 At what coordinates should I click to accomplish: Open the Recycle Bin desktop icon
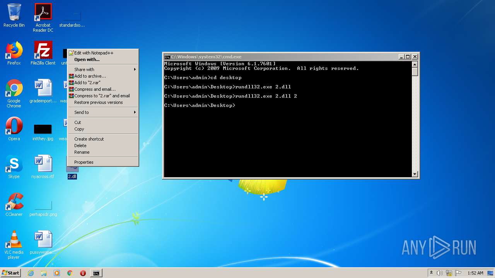[14, 15]
